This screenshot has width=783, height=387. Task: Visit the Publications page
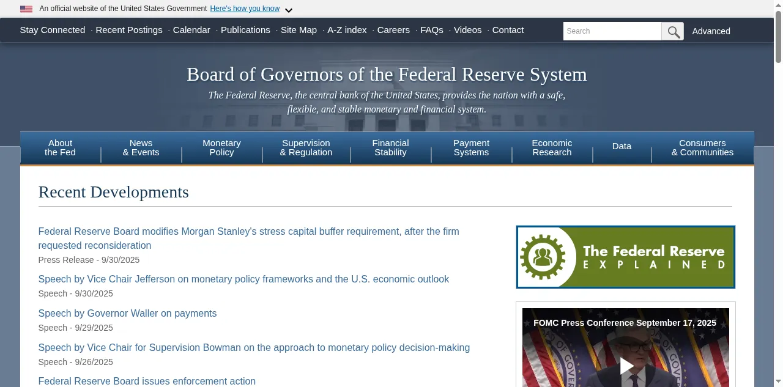point(245,30)
